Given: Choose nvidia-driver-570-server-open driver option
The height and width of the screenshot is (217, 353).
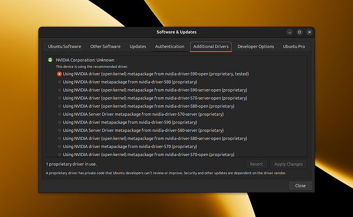Looking at the screenshot, I should coord(60,98).
